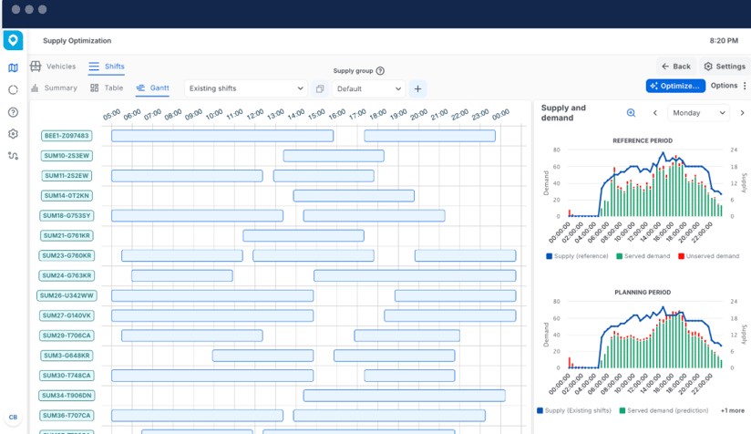Open the map view sidebar icon
751x434 pixels.
[x=13, y=67]
